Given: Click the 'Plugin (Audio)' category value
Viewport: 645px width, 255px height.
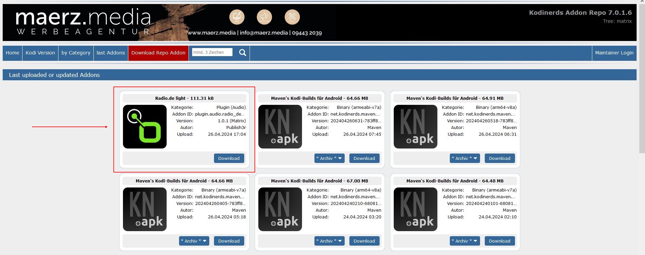Looking at the screenshot, I should (231, 108).
